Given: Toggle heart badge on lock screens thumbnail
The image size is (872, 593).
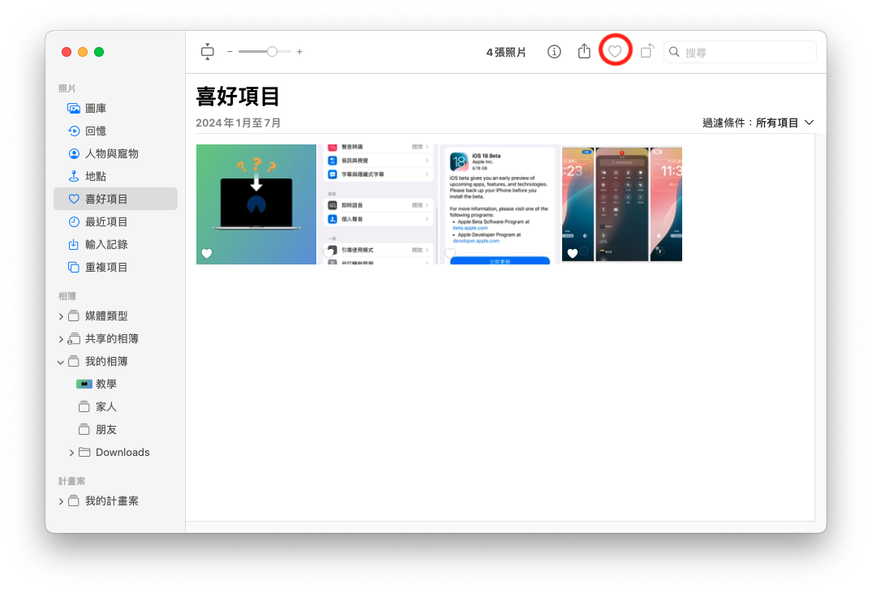Looking at the screenshot, I should tap(572, 254).
